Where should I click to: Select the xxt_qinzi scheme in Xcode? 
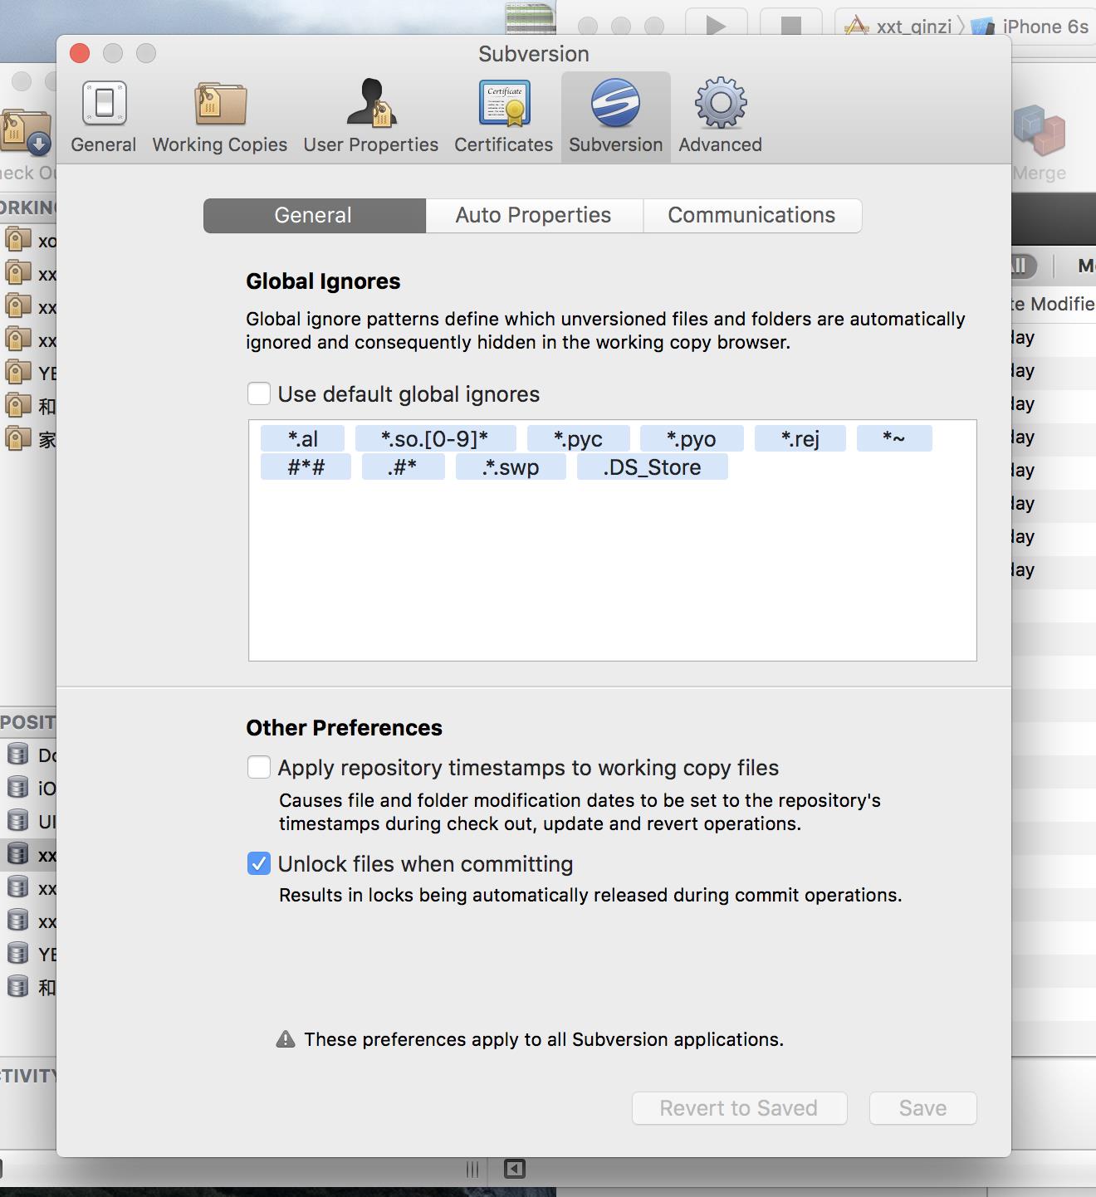(899, 27)
